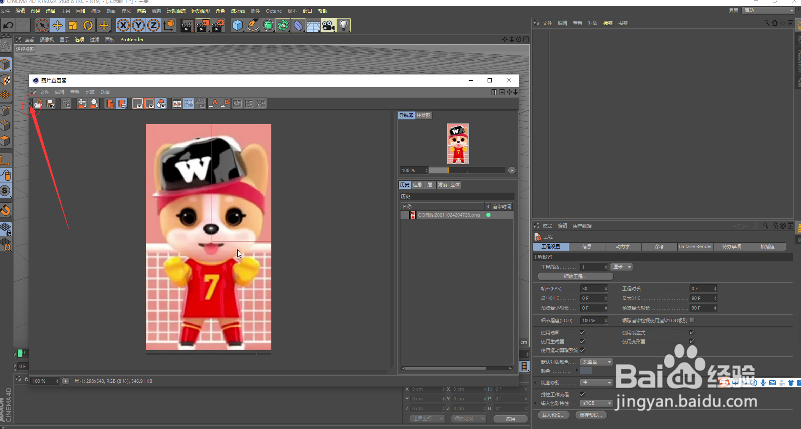Switch to 柱状图 histogram tab
Screen dimensions: 801x429
coord(423,115)
